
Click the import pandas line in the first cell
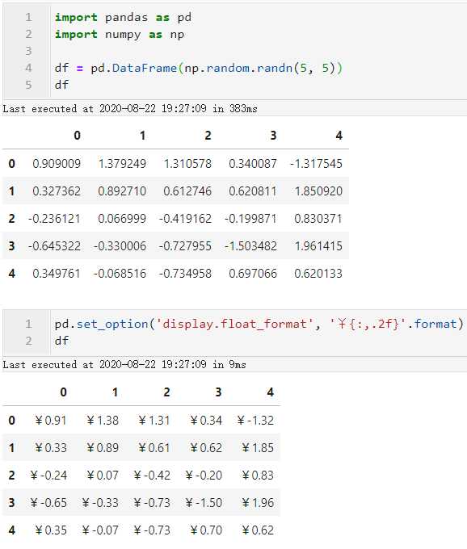coord(123,17)
